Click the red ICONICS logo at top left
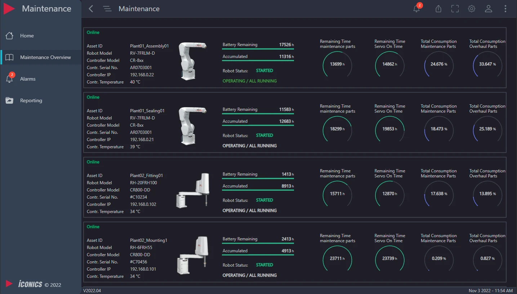Image resolution: width=517 pixels, height=294 pixels. (x=9, y=9)
